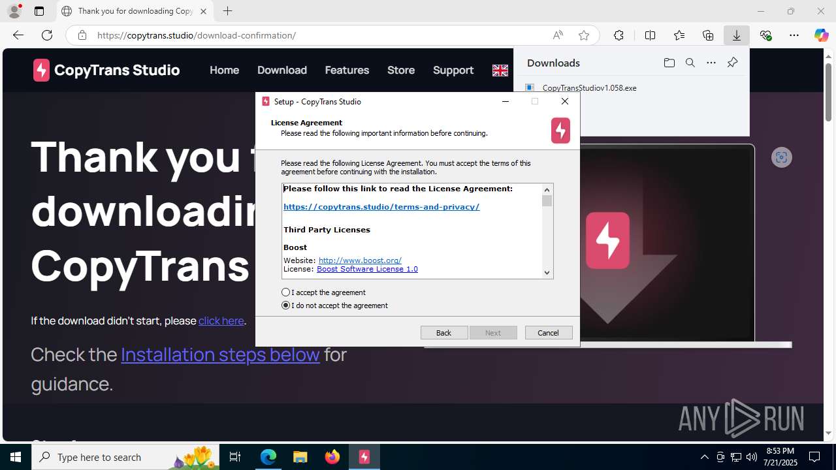Click the Read aloud icon in address bar
The height and width of the screenshot is (470, 836).
[558, 35]
